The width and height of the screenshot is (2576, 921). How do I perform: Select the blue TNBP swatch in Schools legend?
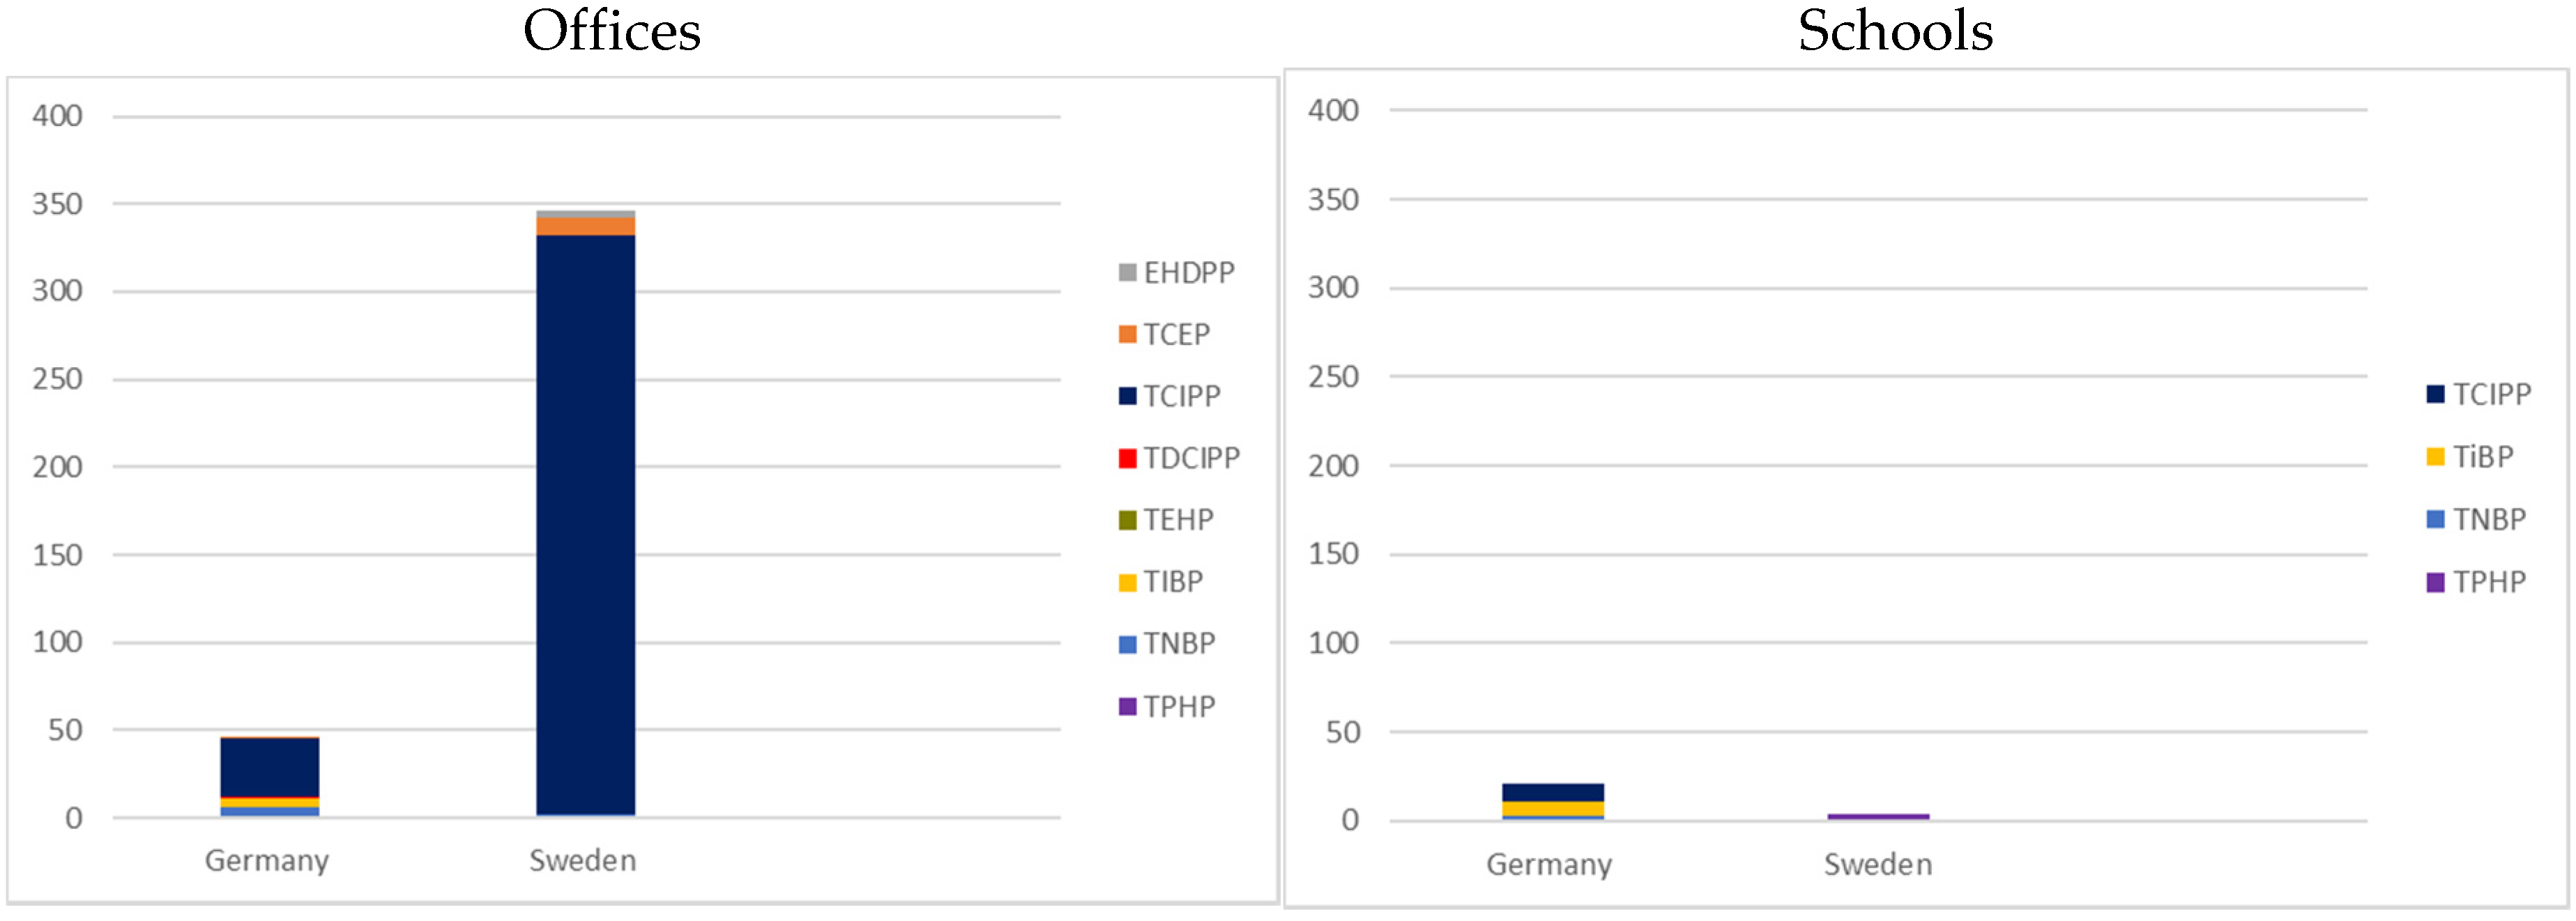pos(2435,520)
